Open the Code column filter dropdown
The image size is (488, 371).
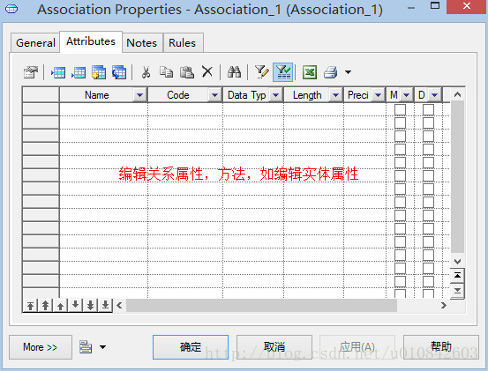(214, 95)
